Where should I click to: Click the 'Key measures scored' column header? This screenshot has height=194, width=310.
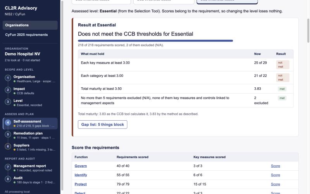[x=209, y=157]
